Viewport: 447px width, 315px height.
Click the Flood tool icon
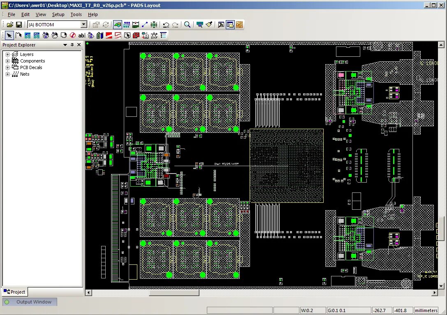pos(90,35)
